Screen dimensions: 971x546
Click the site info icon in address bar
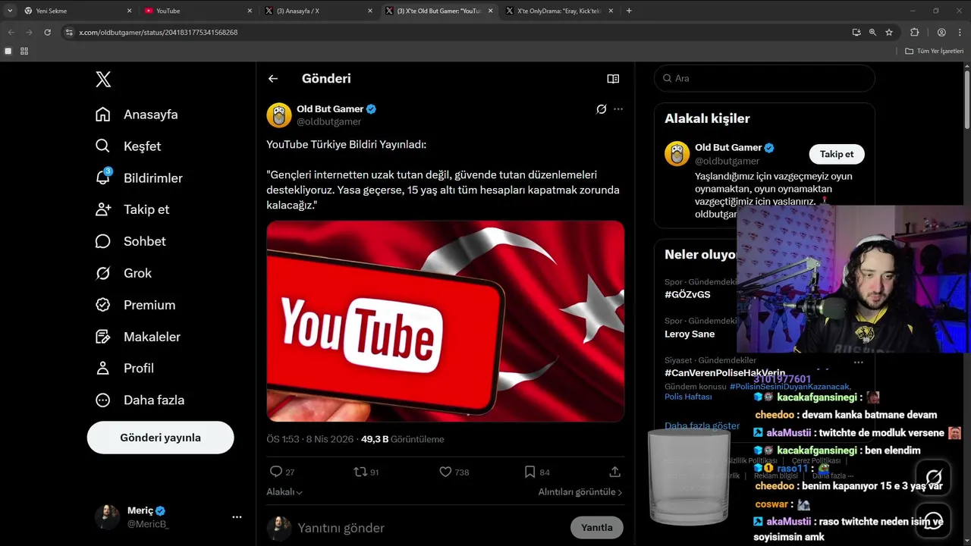69,33
